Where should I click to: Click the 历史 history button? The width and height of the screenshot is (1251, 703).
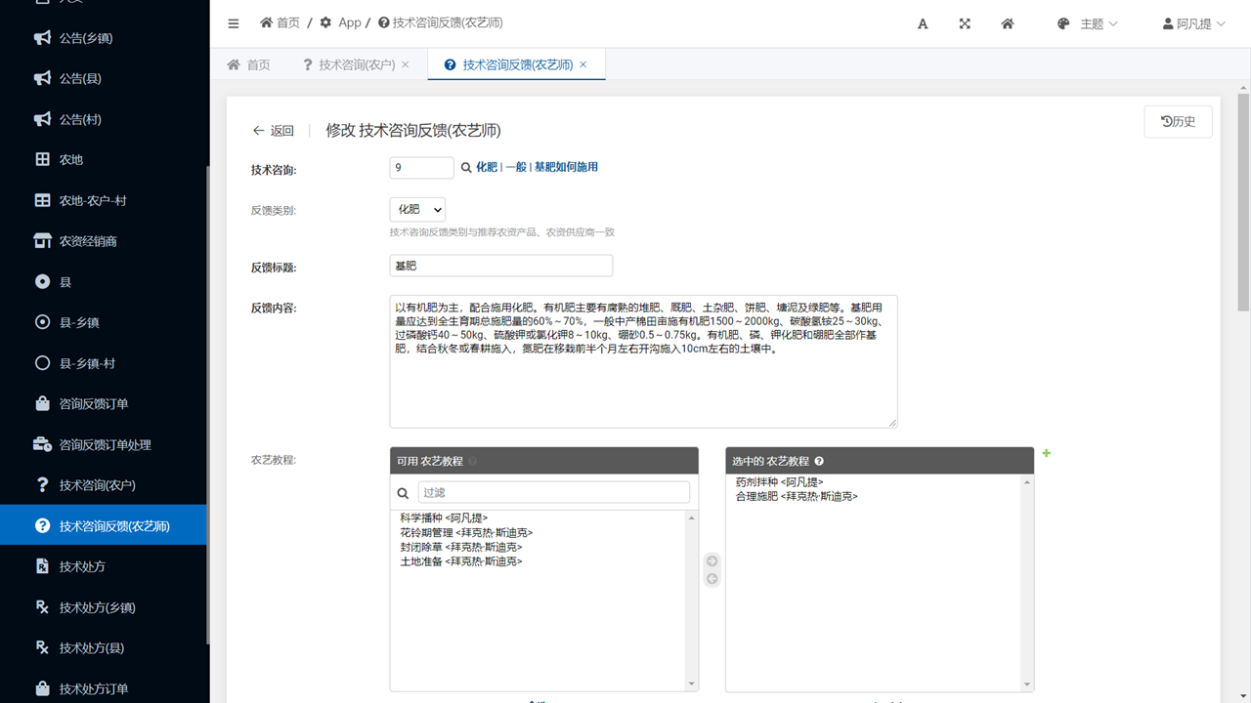1178,121
